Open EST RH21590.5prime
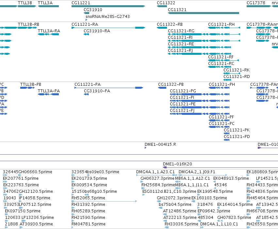 click(88, 218)
